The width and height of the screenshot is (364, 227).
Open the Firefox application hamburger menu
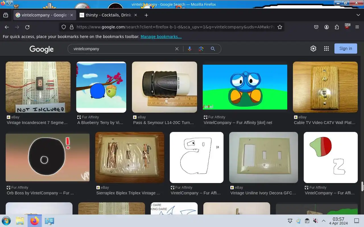[x=357, y=27]
